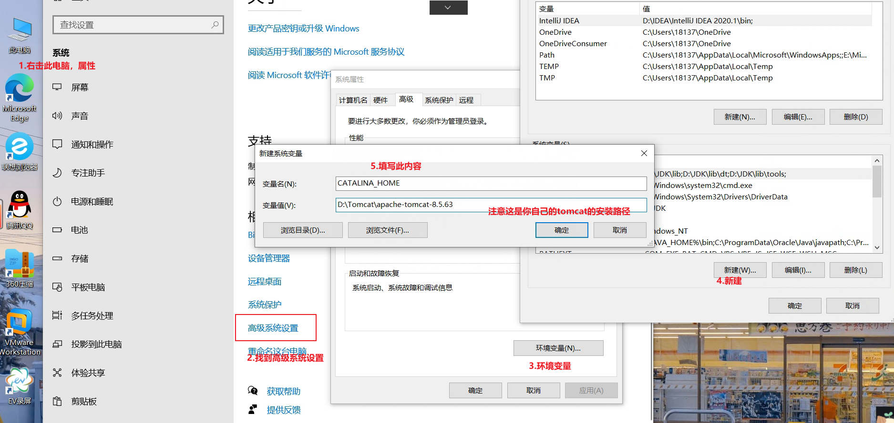Select IntelliJ IDEA user variable row
This screenshot has height=423, width=894.
705,21
